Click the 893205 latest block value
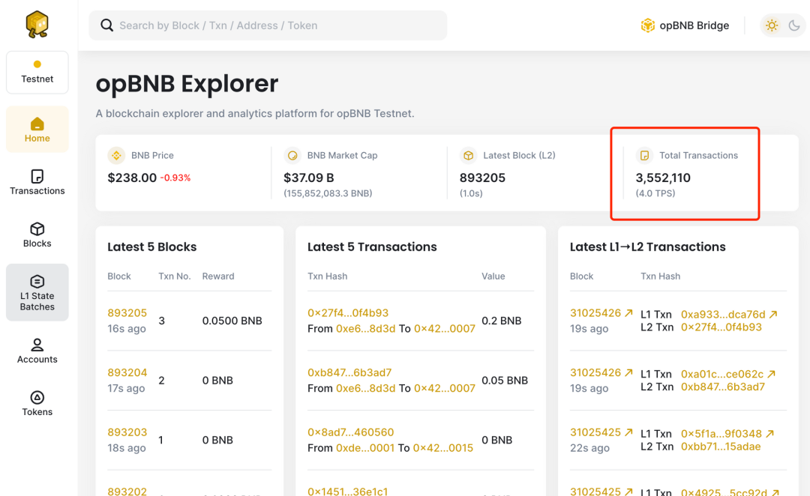Viewport: 810px width, 496px height. [482, 178]
